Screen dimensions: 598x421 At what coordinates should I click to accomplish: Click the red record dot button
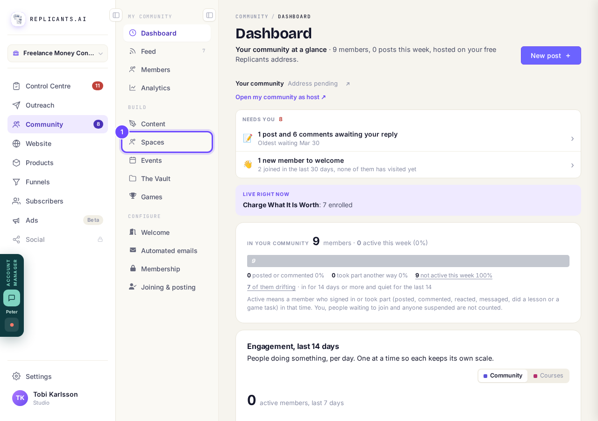tap(12, 325)
